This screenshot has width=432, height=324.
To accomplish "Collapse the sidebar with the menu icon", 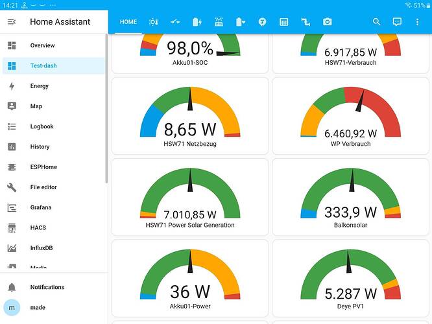I will pos(12,21).
